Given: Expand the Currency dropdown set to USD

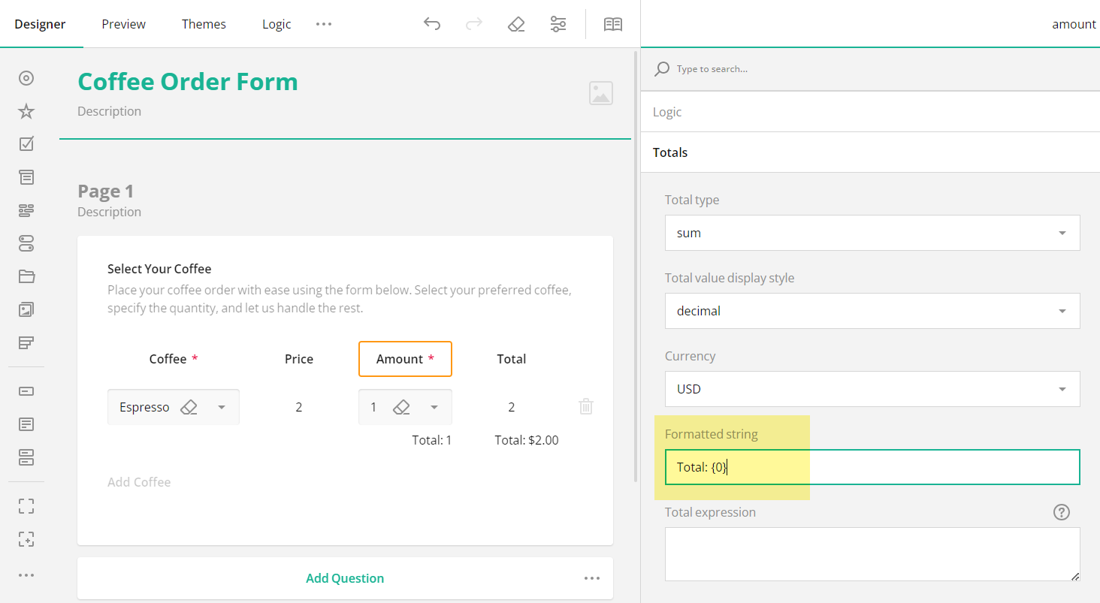Looking at the screenshot, I should (x=872, y=389).
